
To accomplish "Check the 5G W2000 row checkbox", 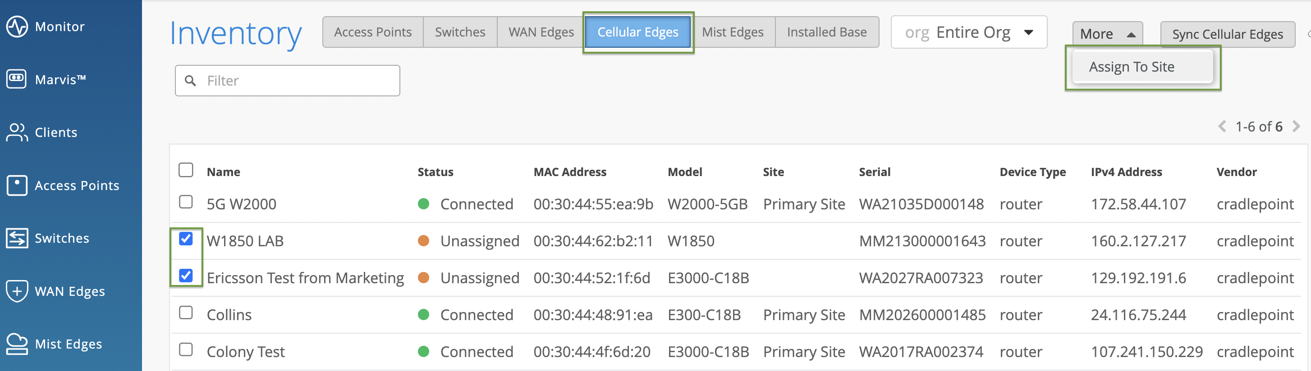I will coord(186,202).
